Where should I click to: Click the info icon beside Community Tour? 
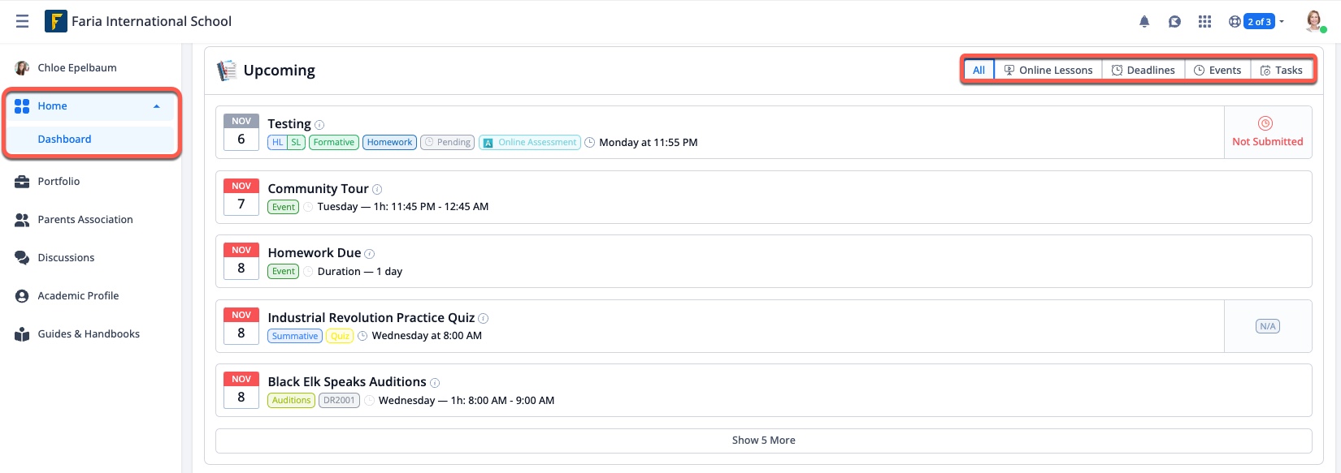tap(377, 190)
